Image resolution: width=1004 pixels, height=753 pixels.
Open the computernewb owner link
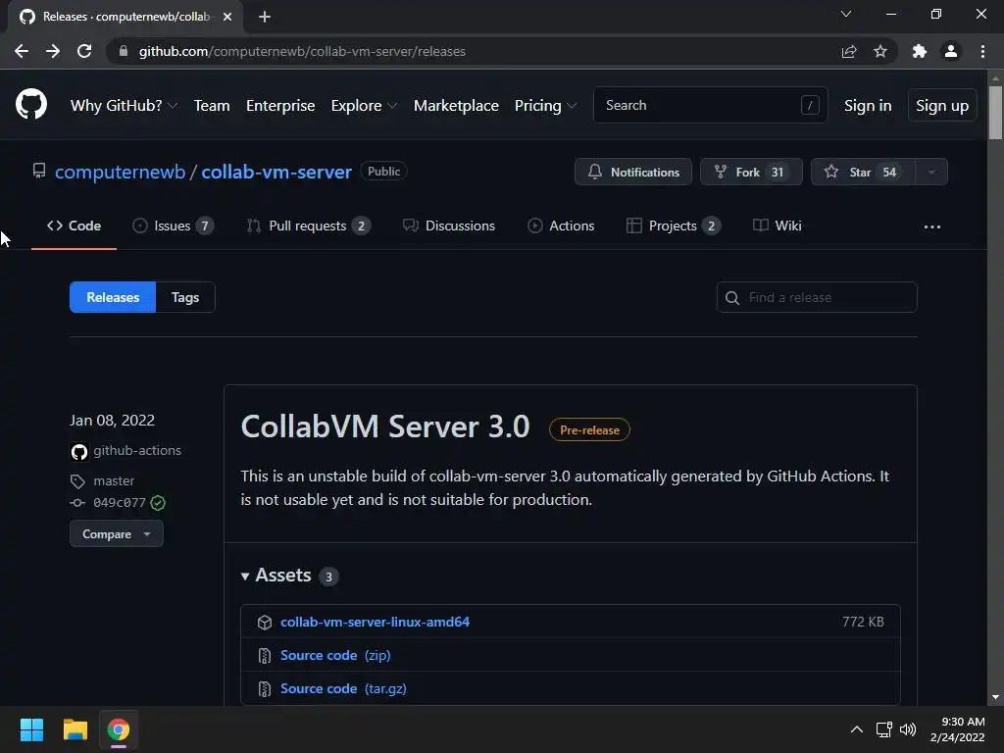(120, 172)
